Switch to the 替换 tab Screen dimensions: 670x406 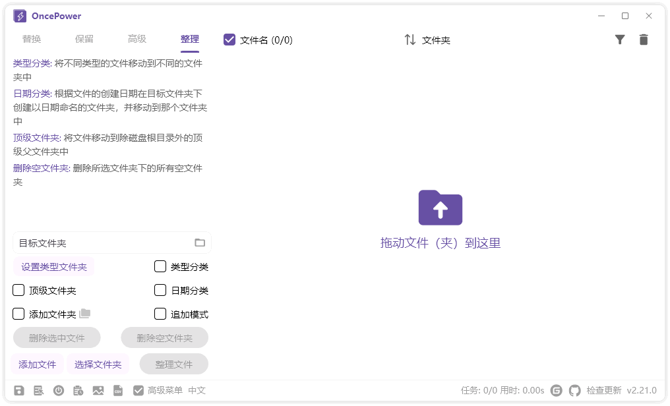32,39
